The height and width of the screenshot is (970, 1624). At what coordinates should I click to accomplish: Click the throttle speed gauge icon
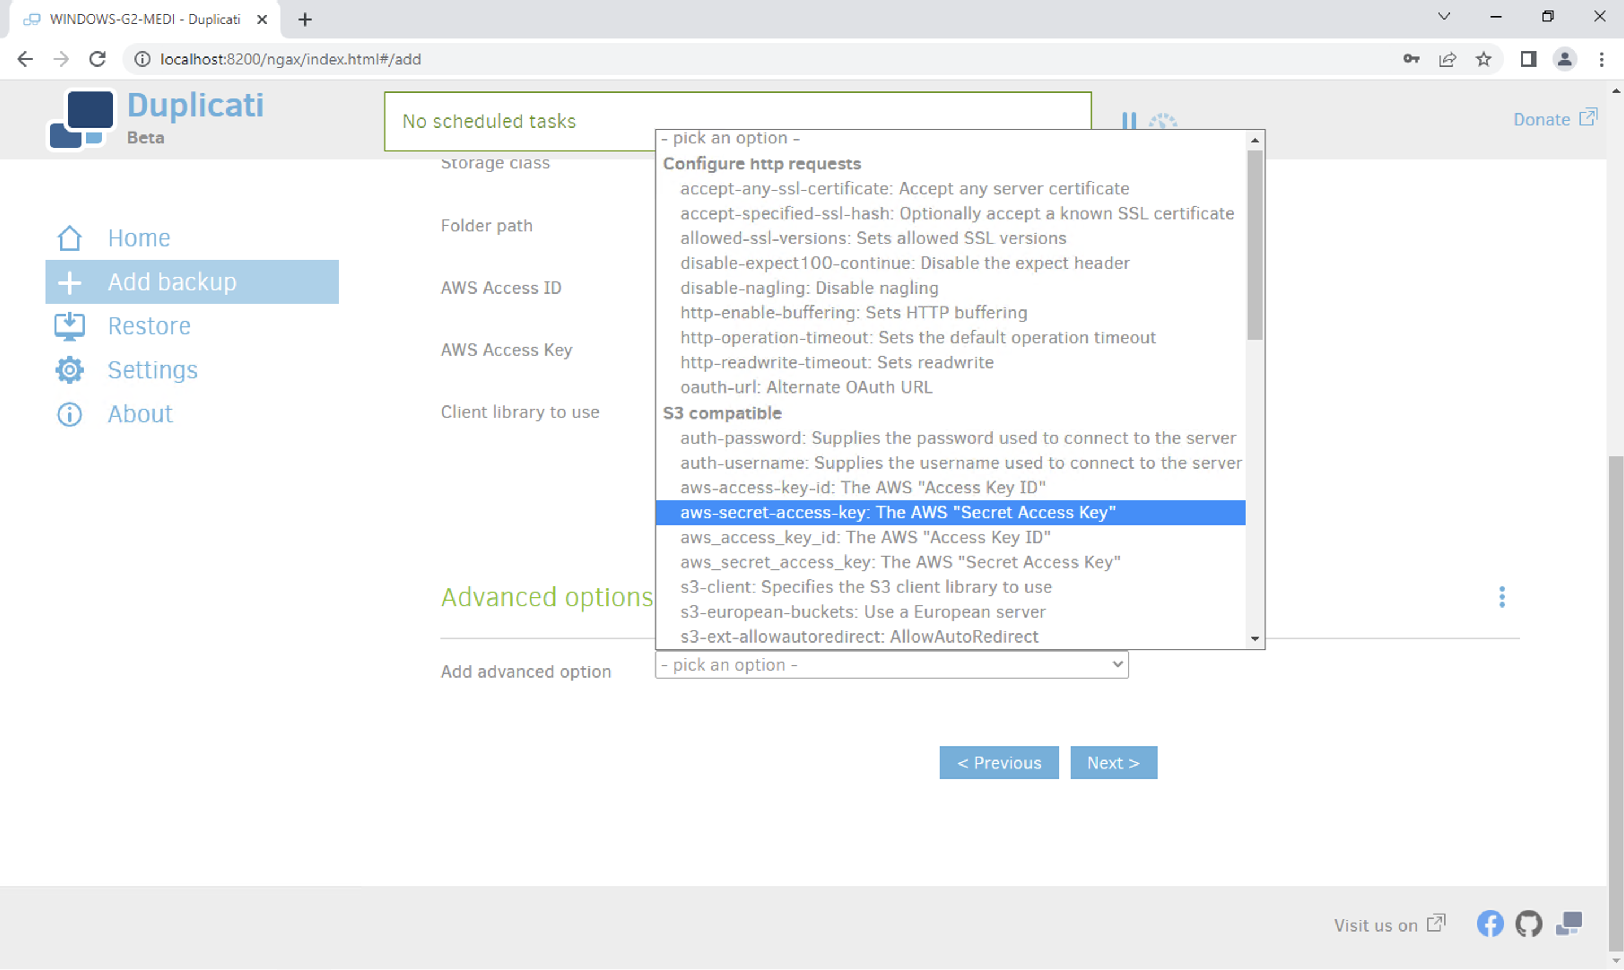point(1162,121)
